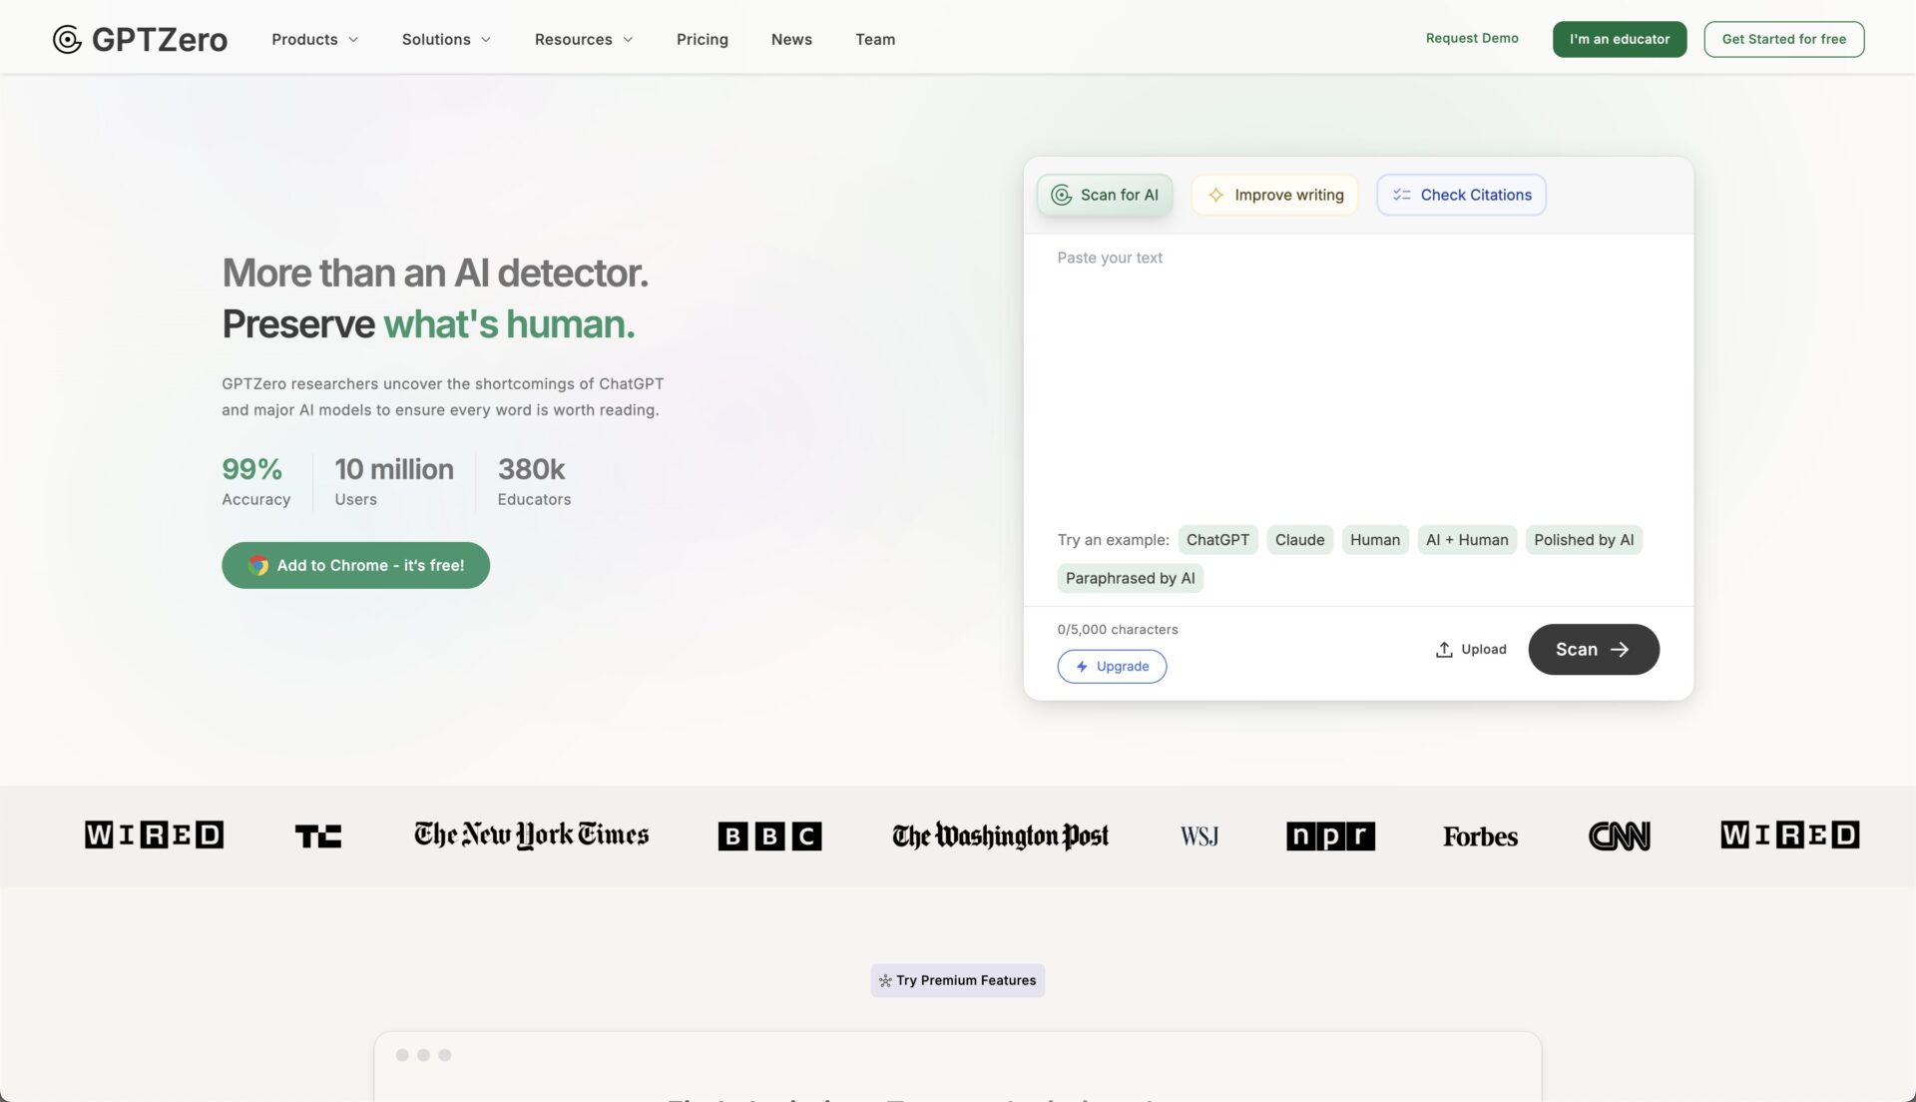
Task: Click the GPTZero logo icon
Action: click(x=67, y=39)
